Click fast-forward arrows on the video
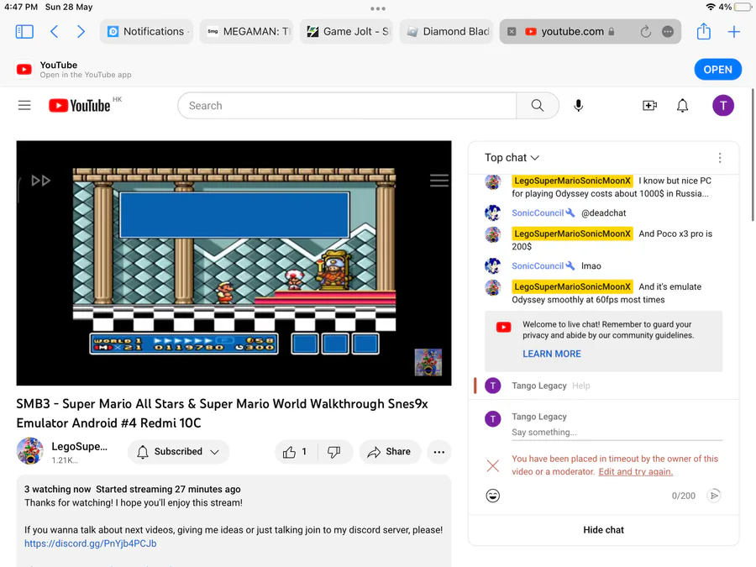The width and height of the screenshot is (756, 567). [x=41, y=181]
